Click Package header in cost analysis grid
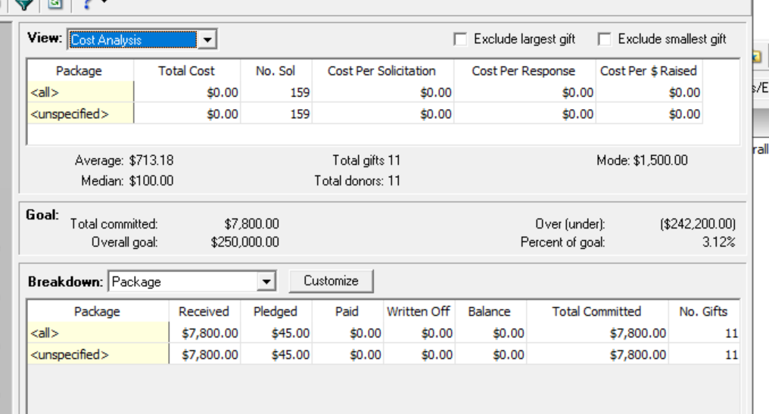The image size is (769, 414). [79, 70]
